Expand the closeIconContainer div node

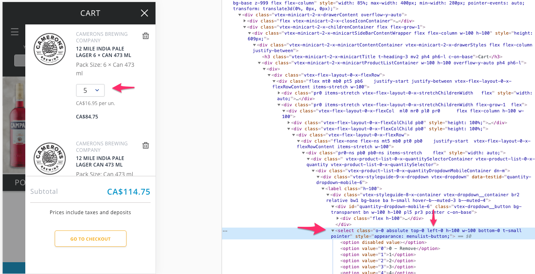click(244, 21)
